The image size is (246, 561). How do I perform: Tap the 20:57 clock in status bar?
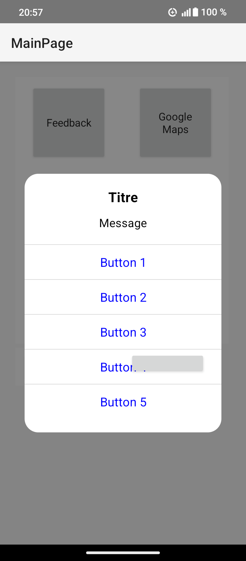tap(31, 12)
